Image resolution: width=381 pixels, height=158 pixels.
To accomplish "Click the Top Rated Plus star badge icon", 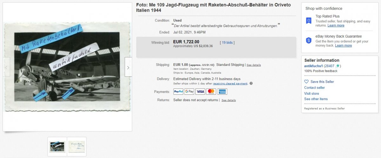I will point(309,21).
